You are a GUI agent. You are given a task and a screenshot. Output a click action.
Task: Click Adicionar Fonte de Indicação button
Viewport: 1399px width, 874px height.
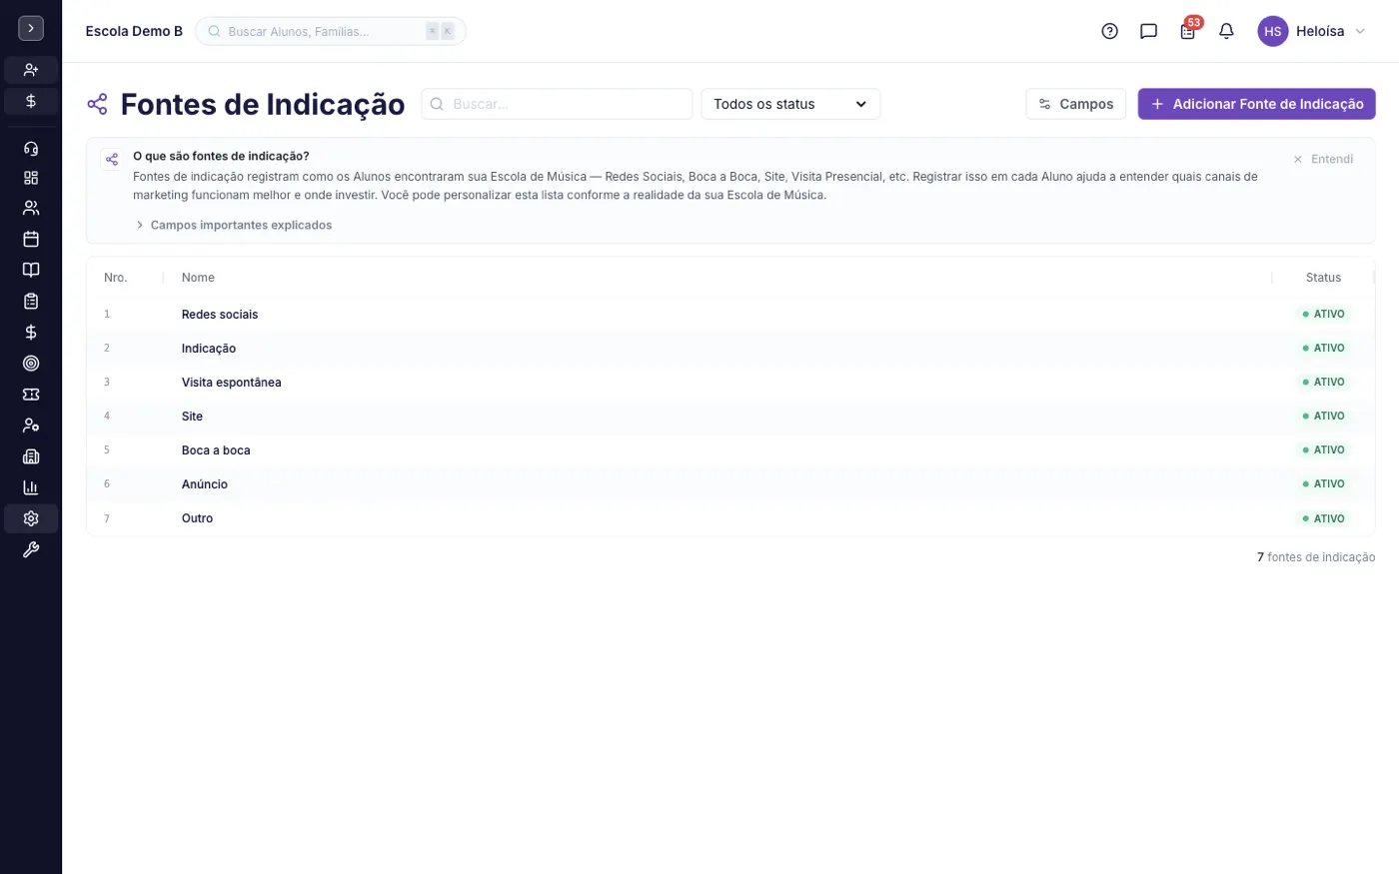(x=1256, y=104)
